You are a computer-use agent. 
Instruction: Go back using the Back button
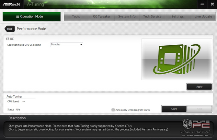pos(9,29)
